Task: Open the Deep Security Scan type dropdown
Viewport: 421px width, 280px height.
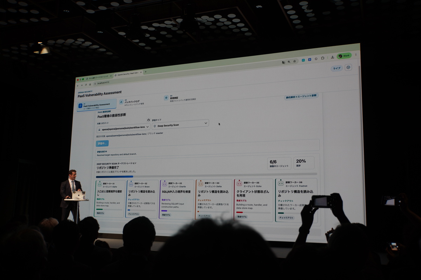Action: click(x=180, y=124)
